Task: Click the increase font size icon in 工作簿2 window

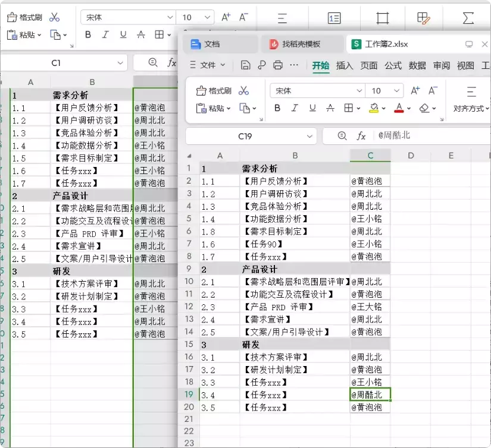Action: [x=415, y=91]
